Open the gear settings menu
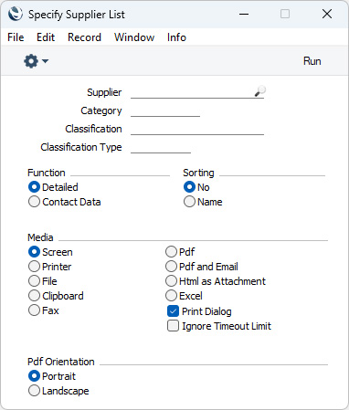349x410 pixels. 31,61
